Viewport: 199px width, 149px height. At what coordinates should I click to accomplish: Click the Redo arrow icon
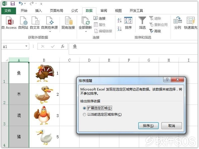(x=31, y=3)
